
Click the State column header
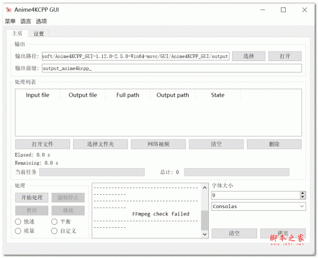click(218, 95)
